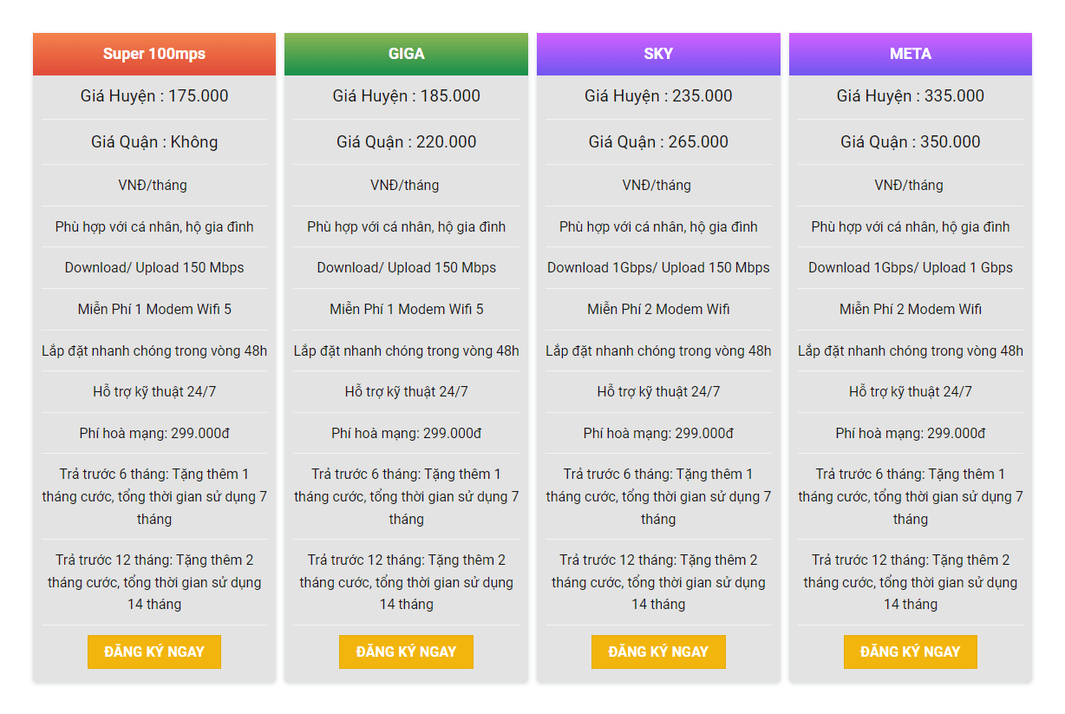This screenshot has height=714, width=1065.
Task: Click Trả trước 6 tháng offer in Super 100mps
Action: point(154,496)
